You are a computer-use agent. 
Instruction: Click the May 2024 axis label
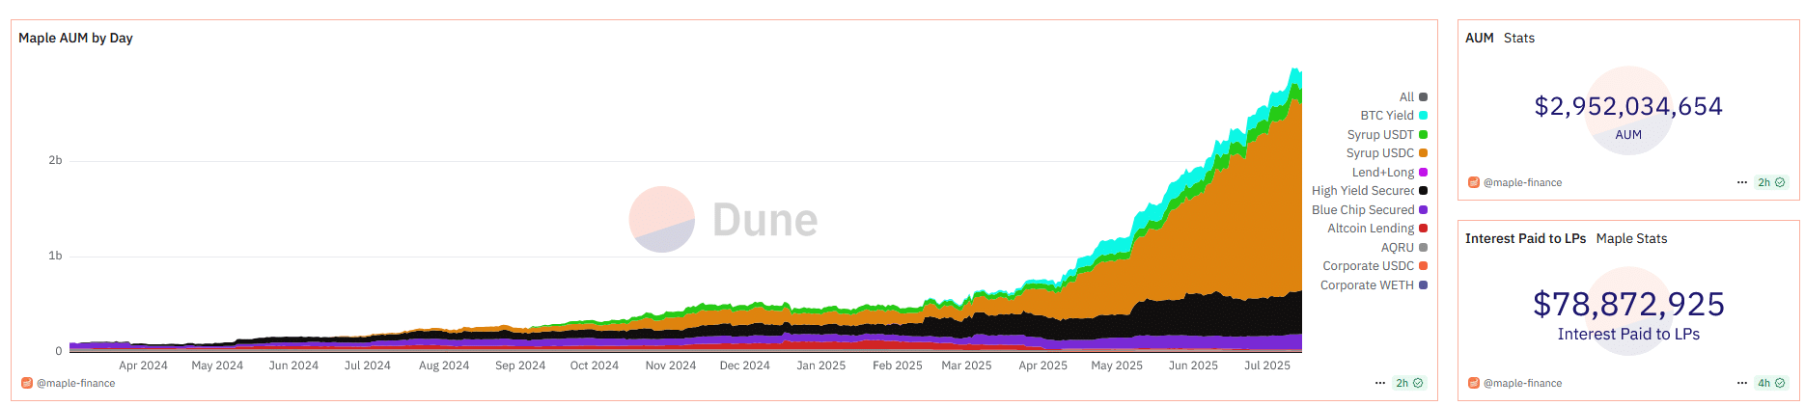coord(217,365)
